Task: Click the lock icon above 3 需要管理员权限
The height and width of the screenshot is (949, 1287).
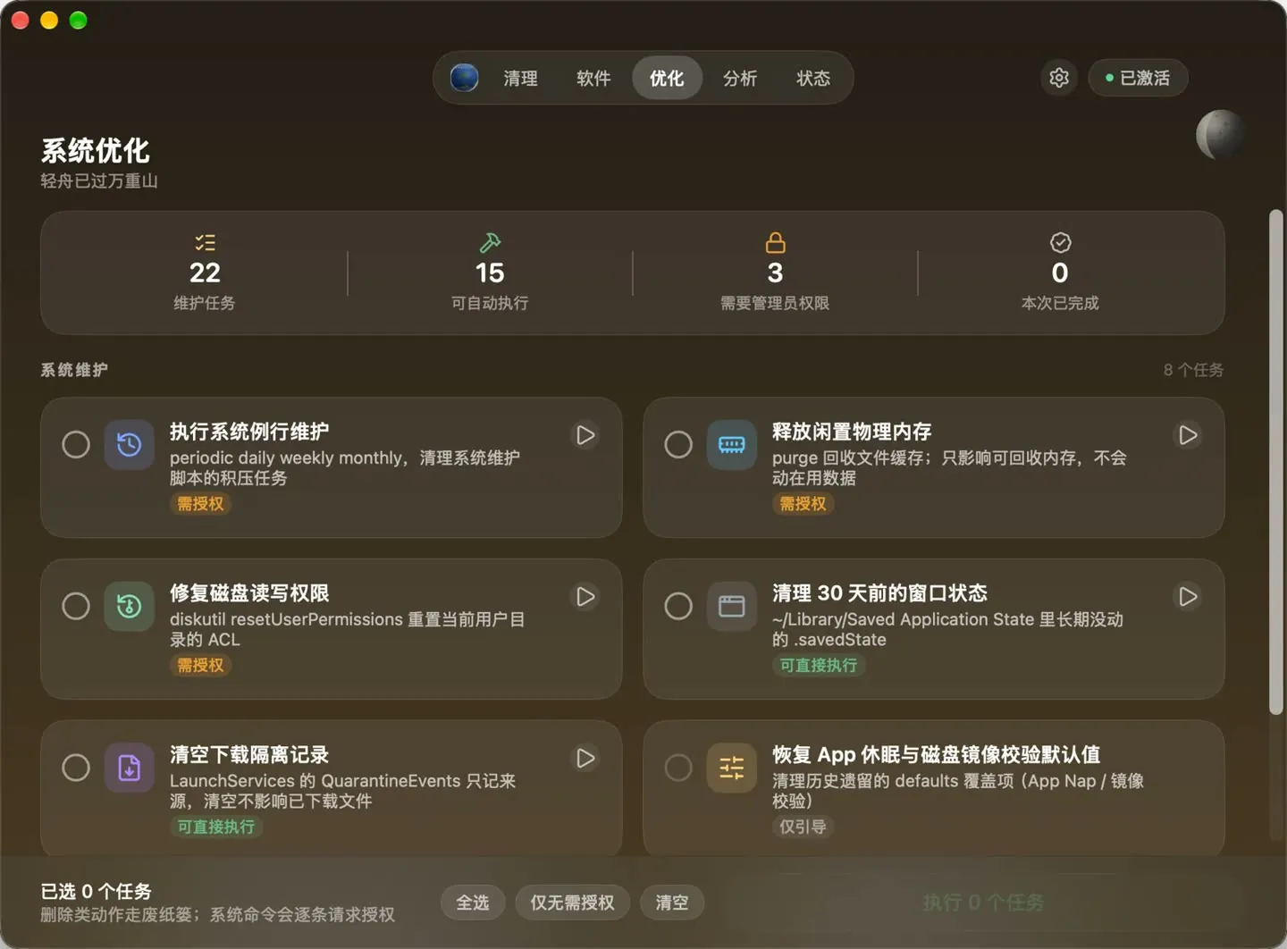Action: pyautogui.click(x=775, y=242)
